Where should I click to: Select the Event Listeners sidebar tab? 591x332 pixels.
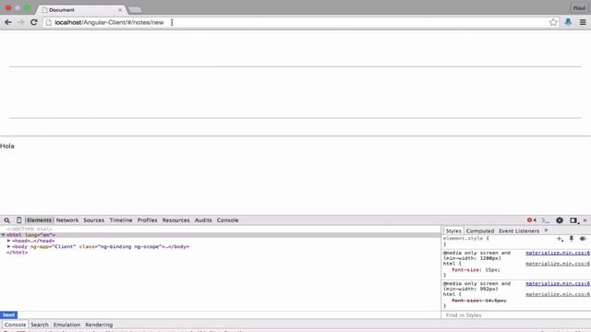(519, 231)
